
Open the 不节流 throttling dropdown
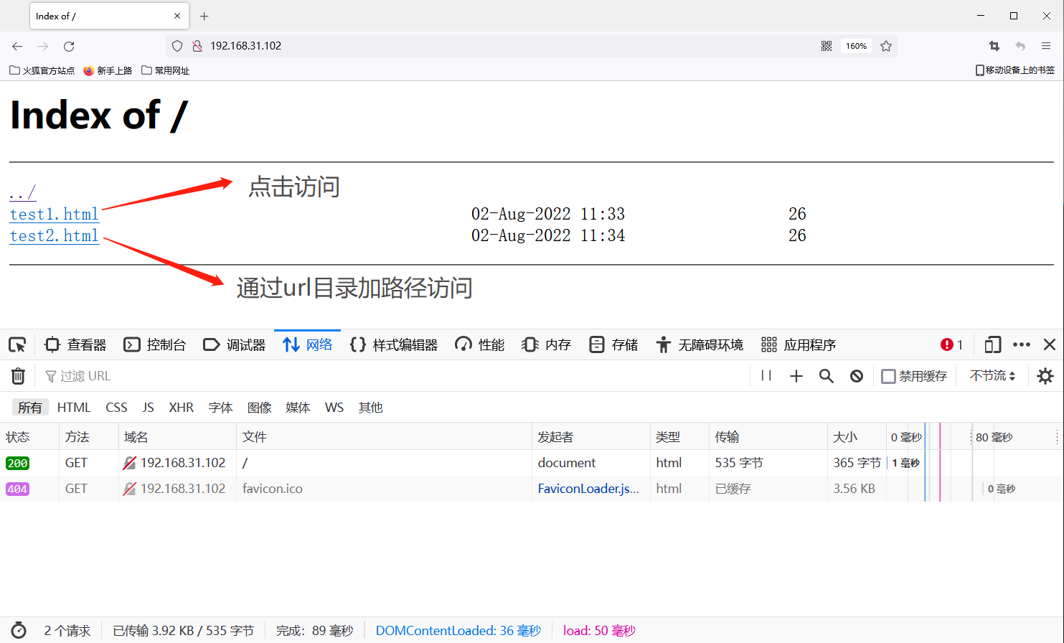992,376
